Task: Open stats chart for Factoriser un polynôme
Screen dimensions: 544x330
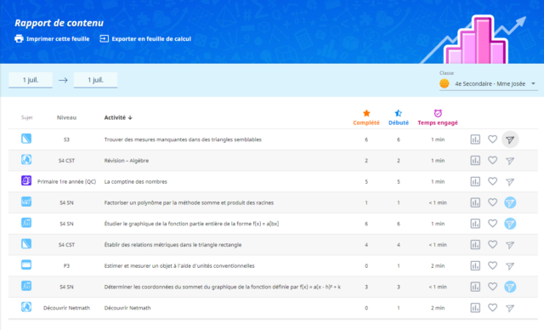Action: 475,202
